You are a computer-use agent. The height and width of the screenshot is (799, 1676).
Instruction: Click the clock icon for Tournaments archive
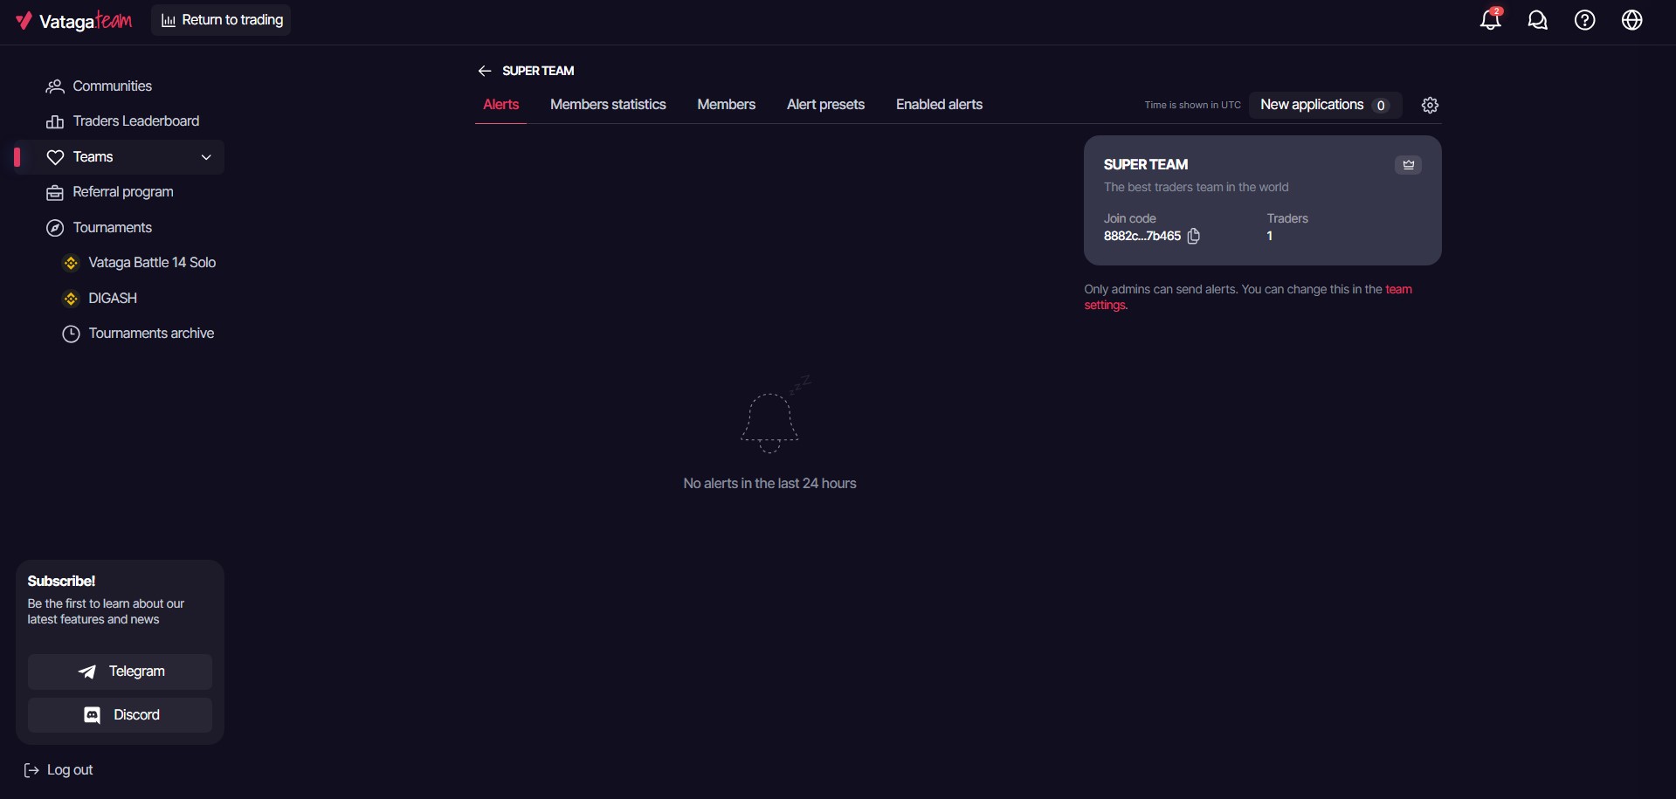(71, 334)
